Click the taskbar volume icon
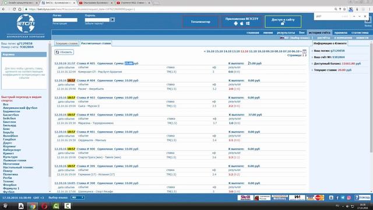This screenshot has height=210, width=373. 347,206
